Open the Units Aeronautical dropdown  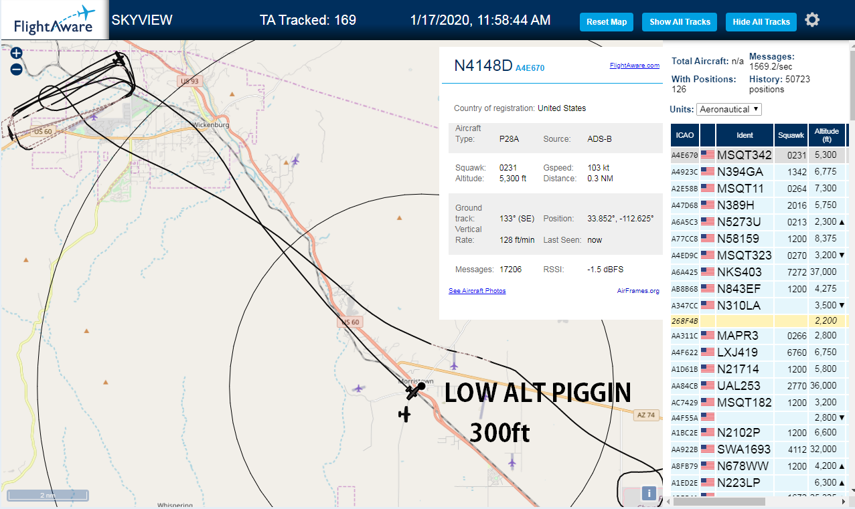[729, 109]
